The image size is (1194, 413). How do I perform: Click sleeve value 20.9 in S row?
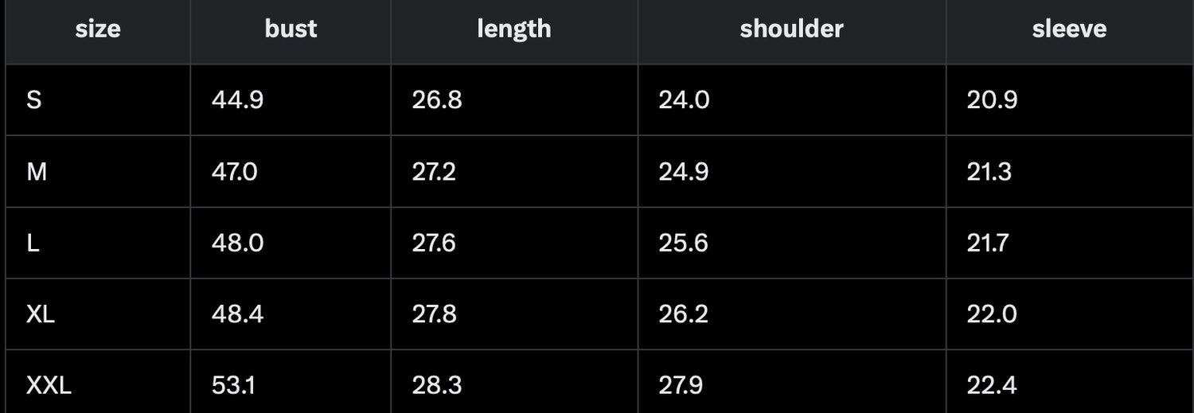point(992,100)
